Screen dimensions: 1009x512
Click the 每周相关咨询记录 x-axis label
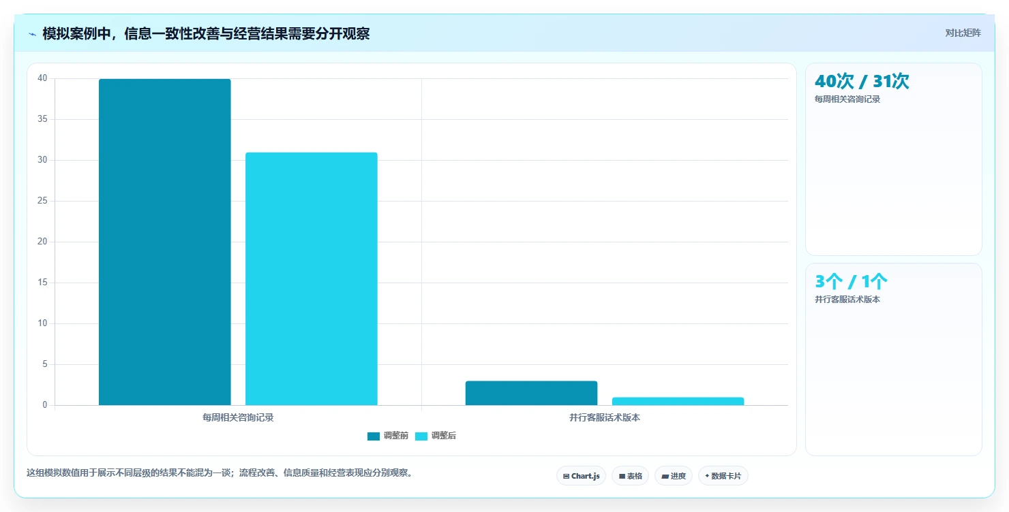click(x=238, y=417)
